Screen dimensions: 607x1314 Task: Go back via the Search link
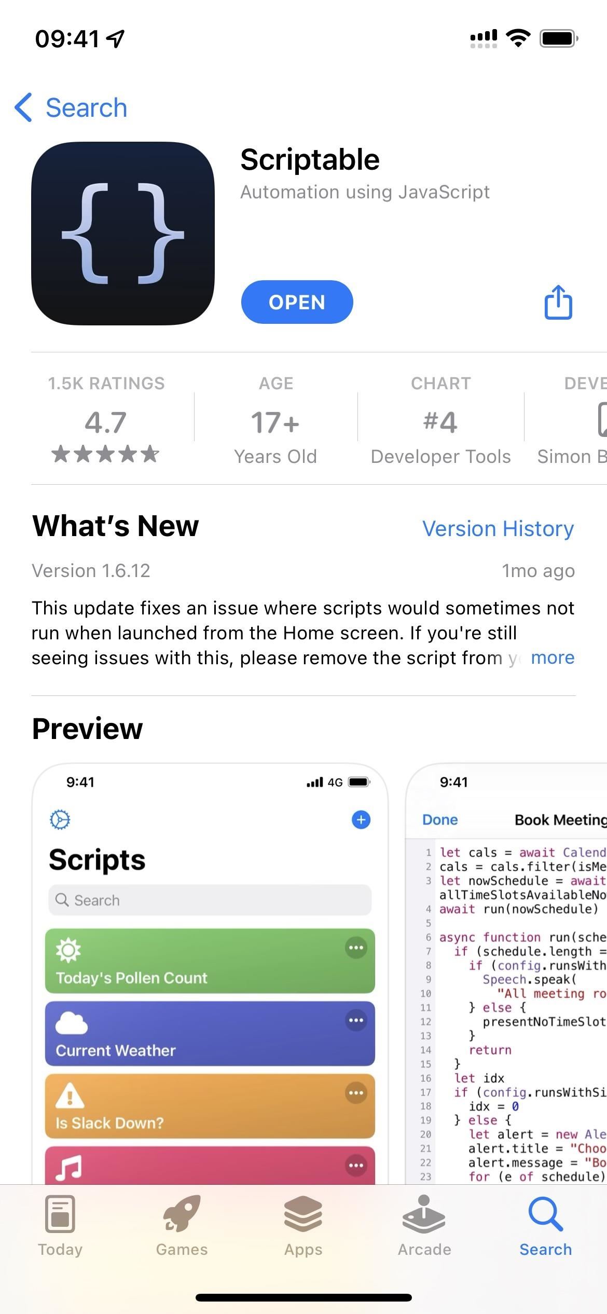(x=86, y=108)
